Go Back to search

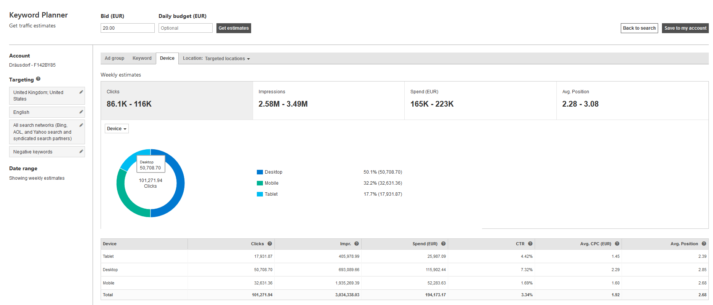click(639, 28)
